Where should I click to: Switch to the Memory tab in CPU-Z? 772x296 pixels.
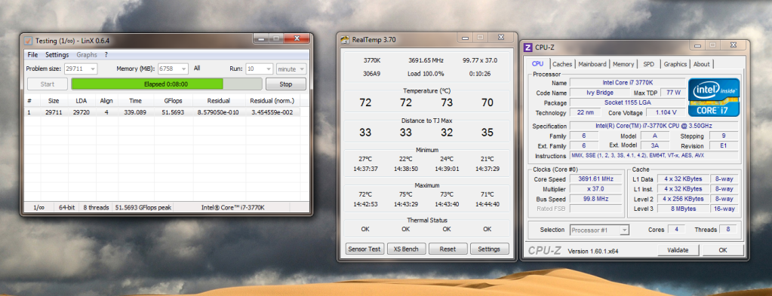623,64
